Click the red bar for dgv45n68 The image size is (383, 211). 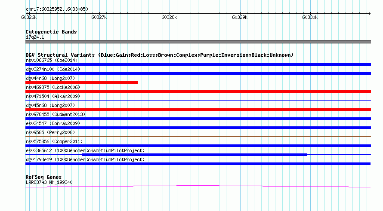click(198, 110)
